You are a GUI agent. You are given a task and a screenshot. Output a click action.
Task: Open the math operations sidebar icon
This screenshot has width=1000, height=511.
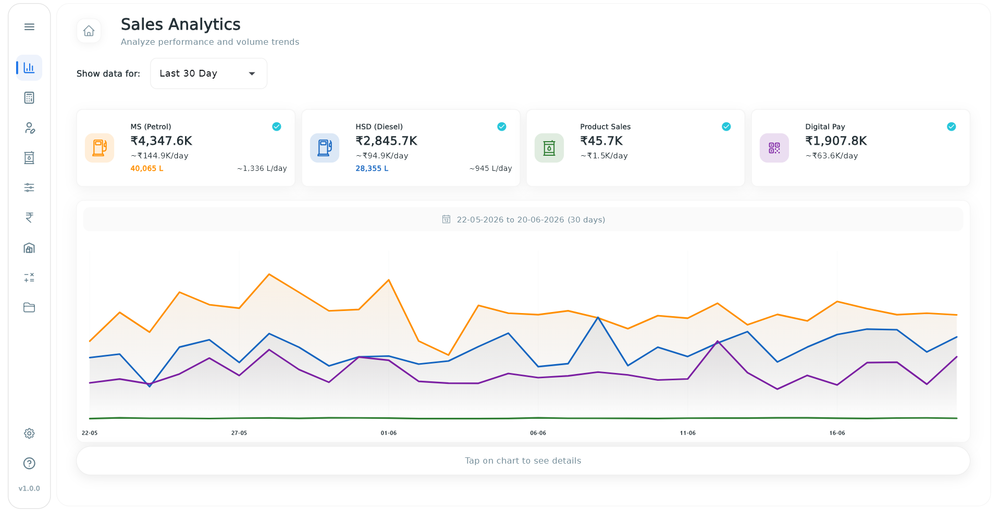pos(29,277)
